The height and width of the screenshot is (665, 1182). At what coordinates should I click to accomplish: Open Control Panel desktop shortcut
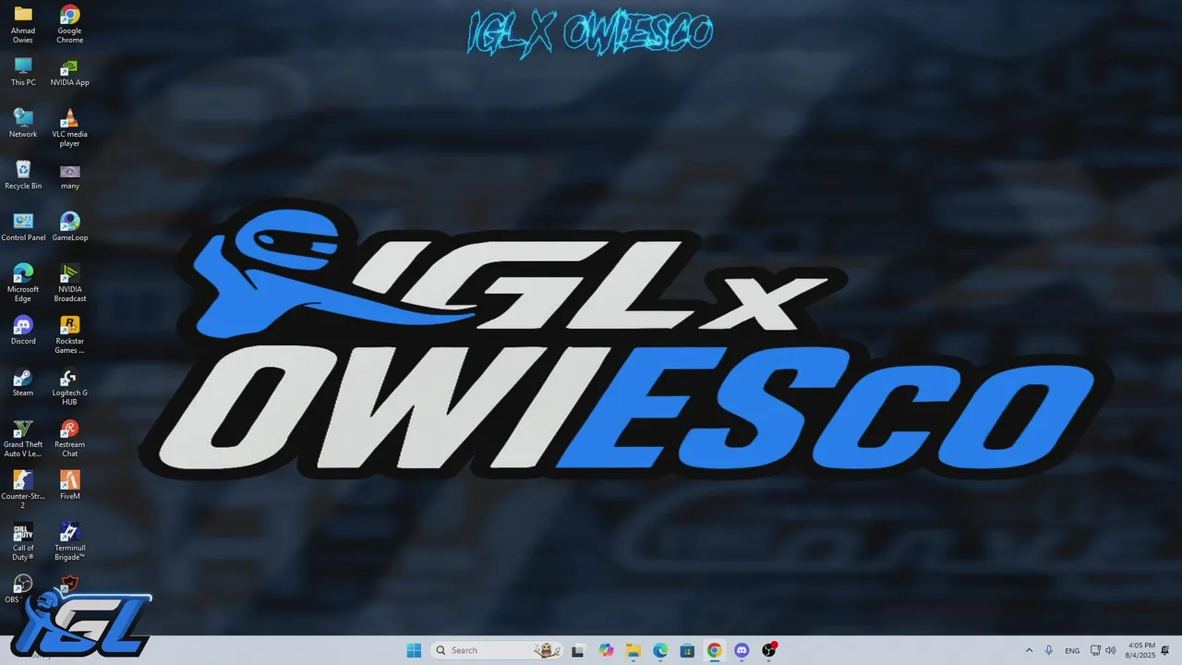(x=23, y=227)
